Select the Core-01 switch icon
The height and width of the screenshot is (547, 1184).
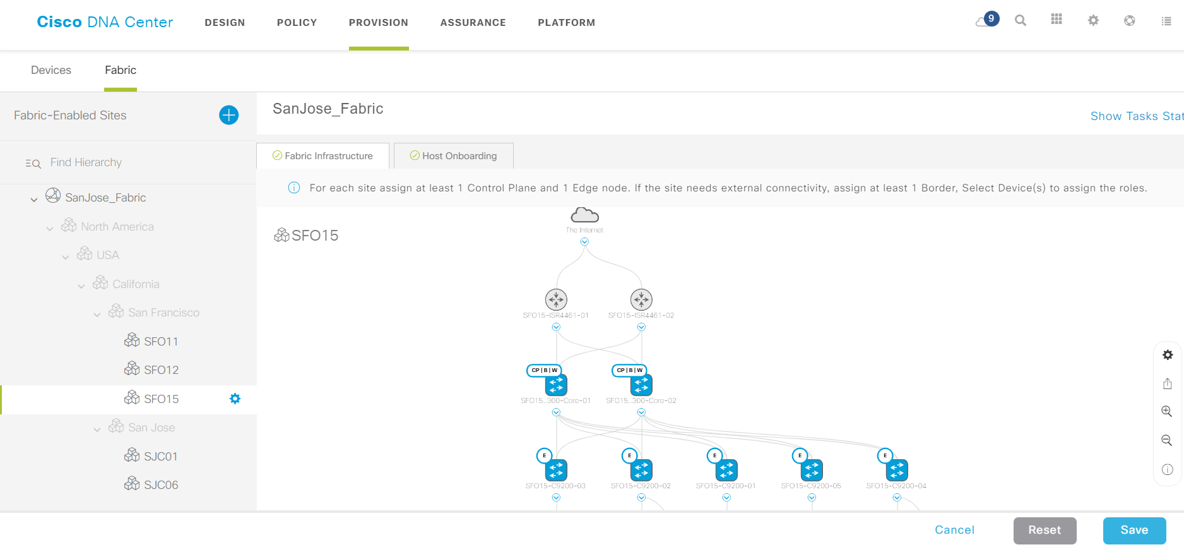(556, 385)
